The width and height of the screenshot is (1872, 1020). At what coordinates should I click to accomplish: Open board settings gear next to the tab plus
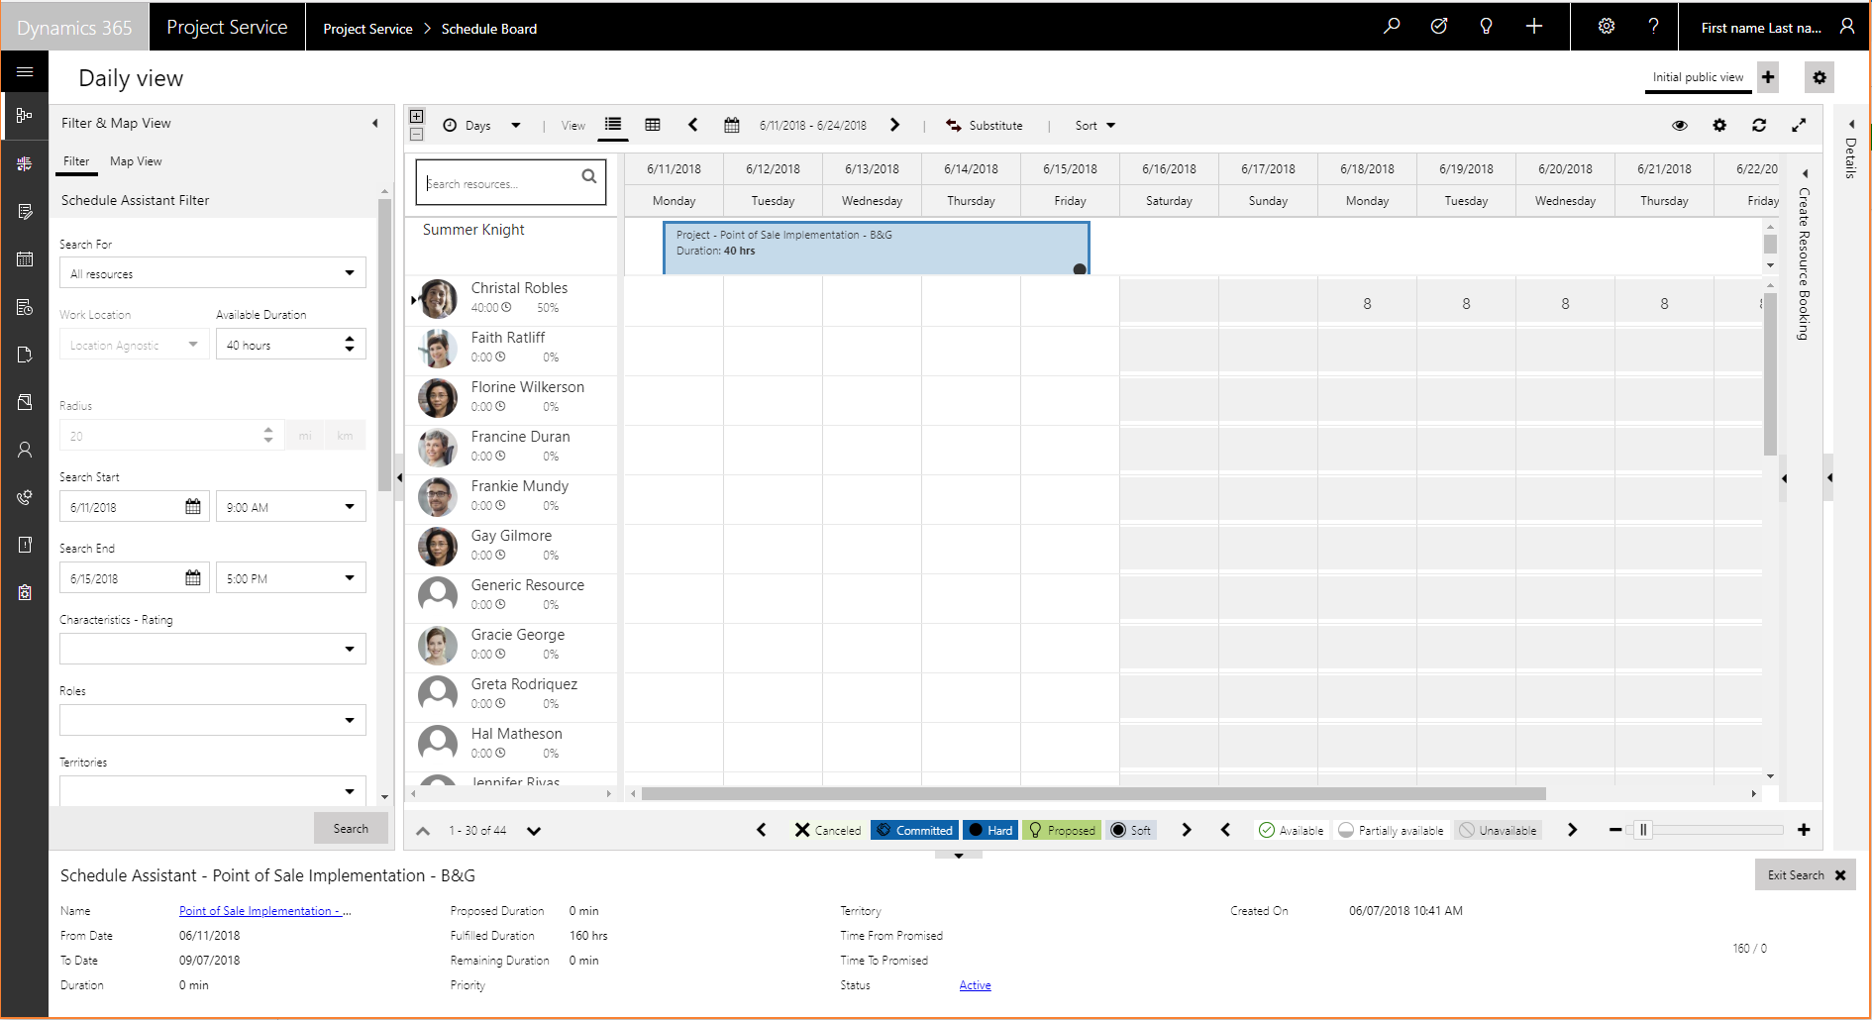click(x=1820, y=77)
